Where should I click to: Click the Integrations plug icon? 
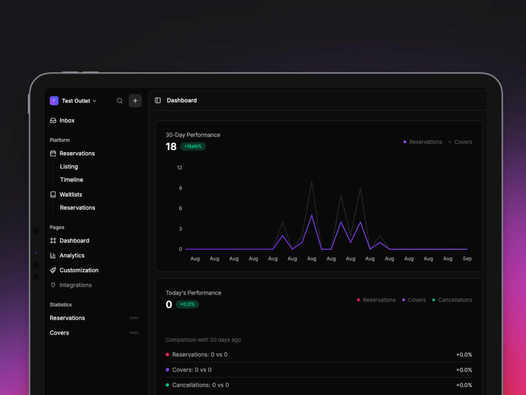pyautogui.click(x=53, y=285)
